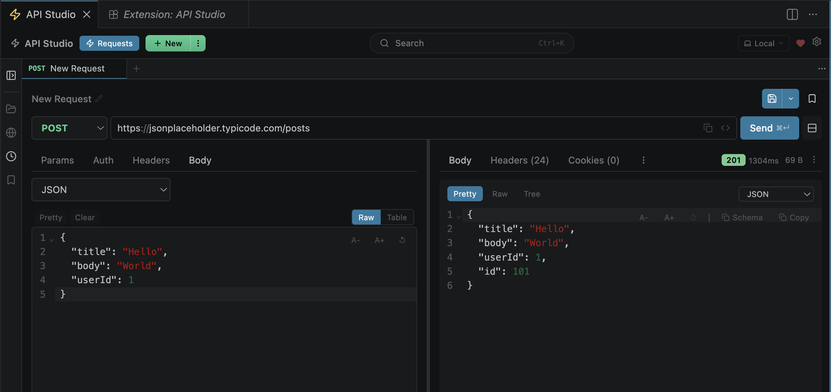The image size is (831, 392).
Task: Click the Send button
Action: 770,128
